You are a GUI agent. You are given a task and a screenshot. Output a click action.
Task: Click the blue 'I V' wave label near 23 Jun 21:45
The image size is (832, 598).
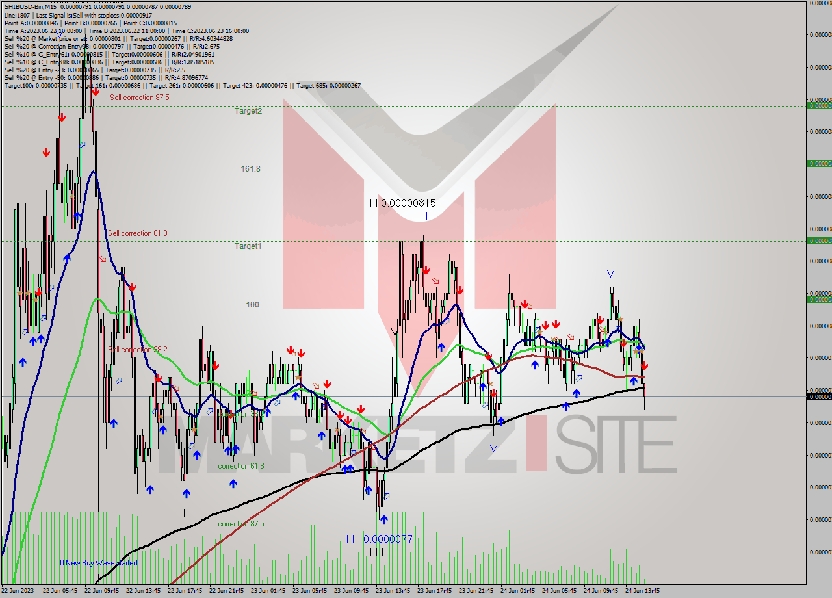click(x=491, y=448)
